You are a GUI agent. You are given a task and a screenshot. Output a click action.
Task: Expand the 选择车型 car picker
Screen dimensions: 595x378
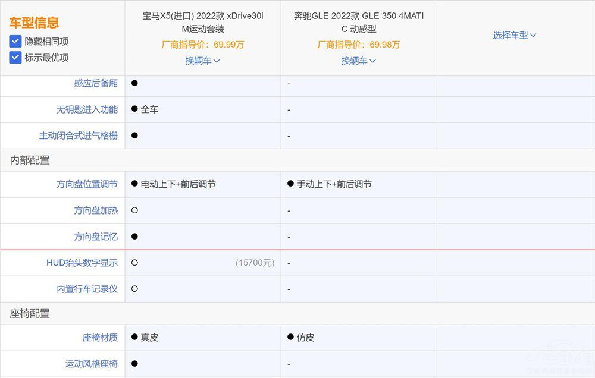[x=513, y=35]
